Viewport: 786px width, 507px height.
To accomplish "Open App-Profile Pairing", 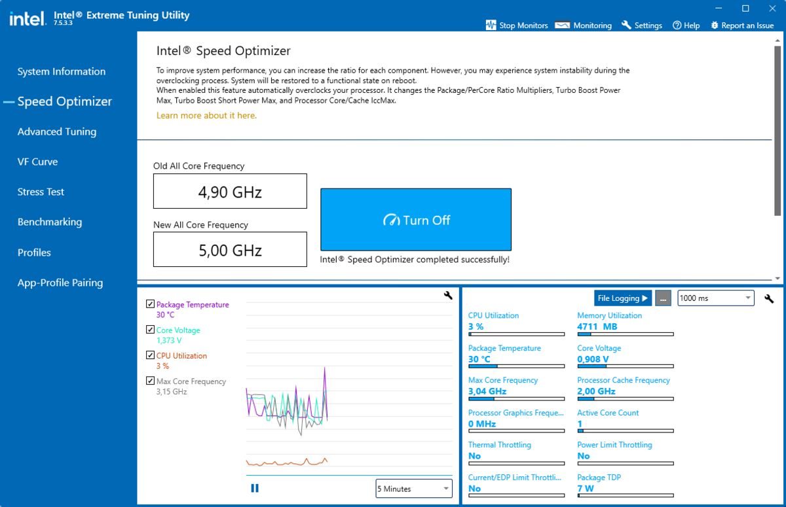I will click(60, 283).
